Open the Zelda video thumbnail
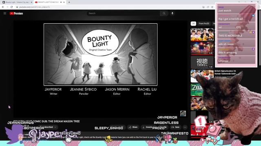261x146 pixels. 197,90
